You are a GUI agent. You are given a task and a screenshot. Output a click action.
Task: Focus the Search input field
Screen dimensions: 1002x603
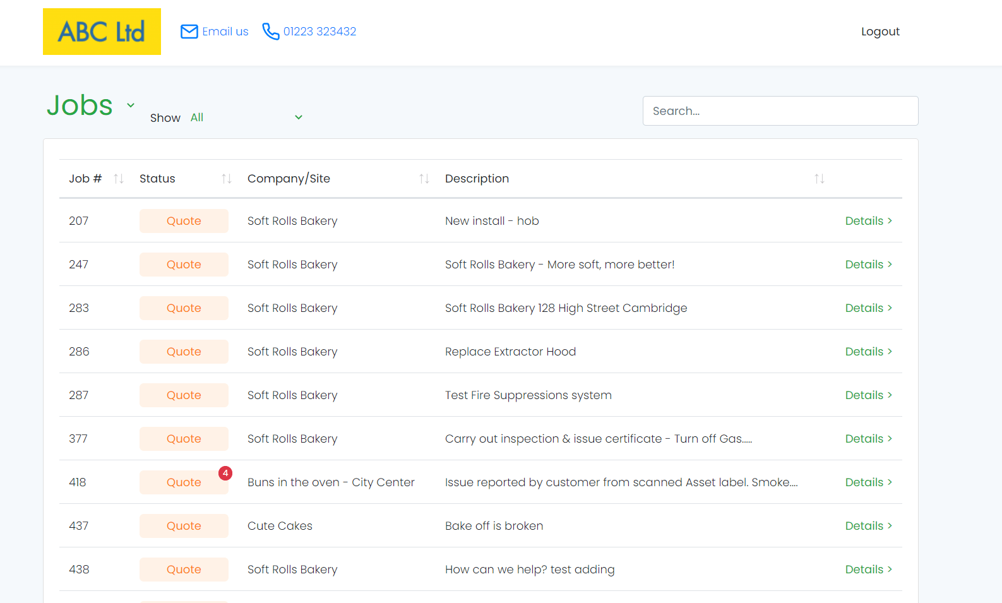780,111
